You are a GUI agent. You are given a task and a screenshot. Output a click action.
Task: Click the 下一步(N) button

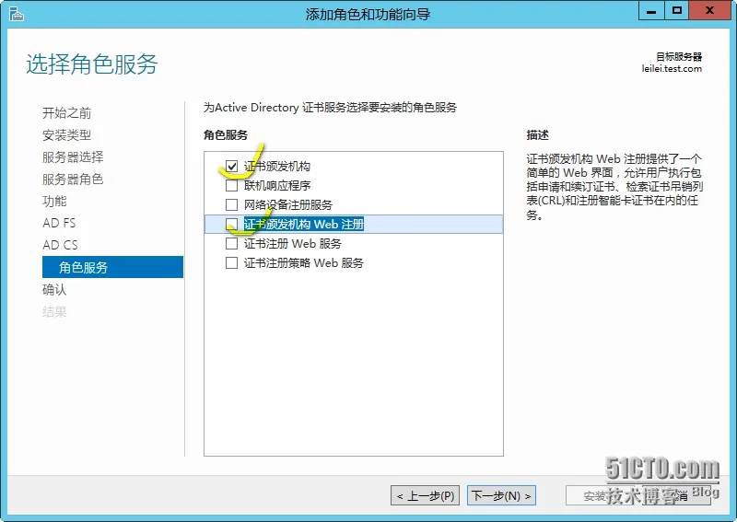click(501, 495)
